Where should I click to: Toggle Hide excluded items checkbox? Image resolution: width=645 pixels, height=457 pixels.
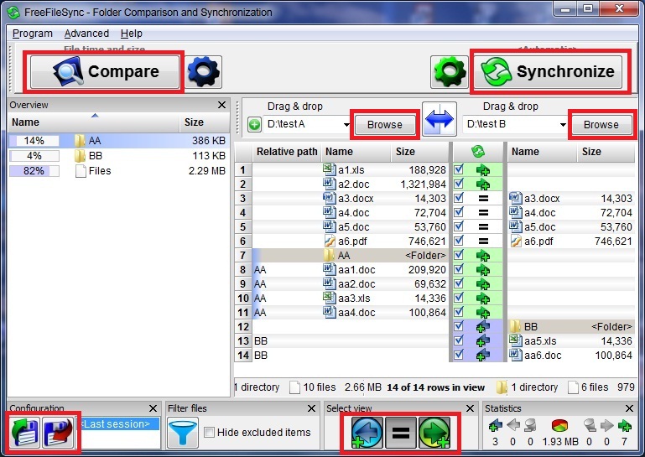click(210, 433)
